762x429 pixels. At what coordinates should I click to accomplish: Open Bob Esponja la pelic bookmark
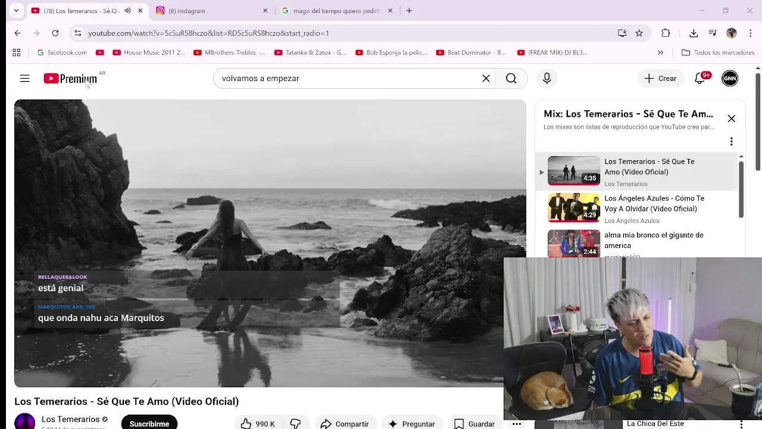(x=391, y=52)
